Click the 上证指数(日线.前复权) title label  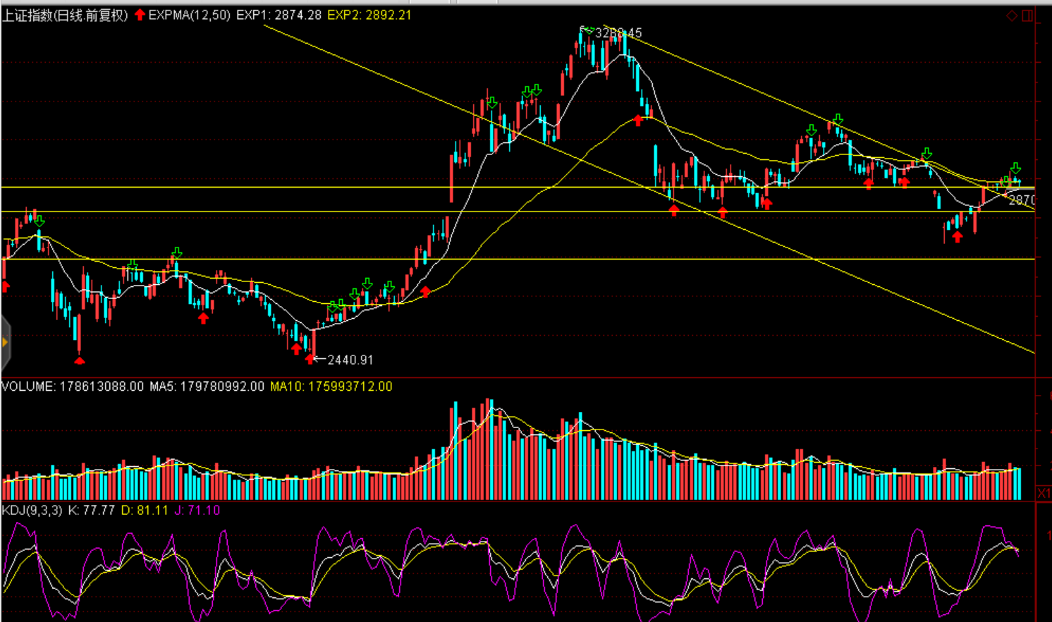pos(65,15)
